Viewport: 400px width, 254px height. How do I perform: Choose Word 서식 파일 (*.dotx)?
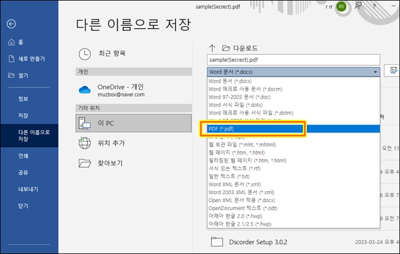click(293, 105)
